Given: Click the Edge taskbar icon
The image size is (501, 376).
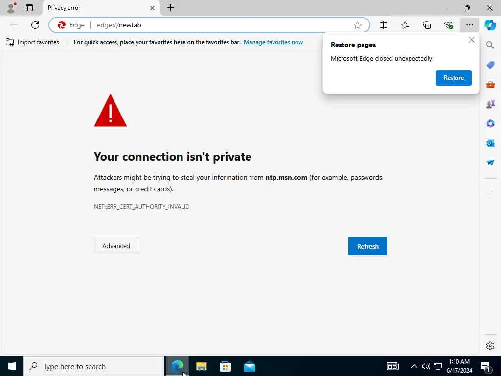Looking at the screenshot, I should pyautogui.click(x=177, y=366).
